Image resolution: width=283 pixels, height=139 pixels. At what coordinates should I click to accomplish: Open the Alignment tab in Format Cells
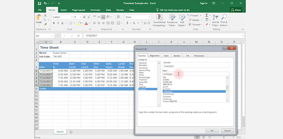point(155,56)
